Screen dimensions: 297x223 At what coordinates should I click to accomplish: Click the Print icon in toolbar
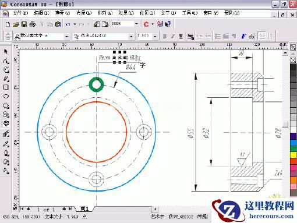(32, 24)
